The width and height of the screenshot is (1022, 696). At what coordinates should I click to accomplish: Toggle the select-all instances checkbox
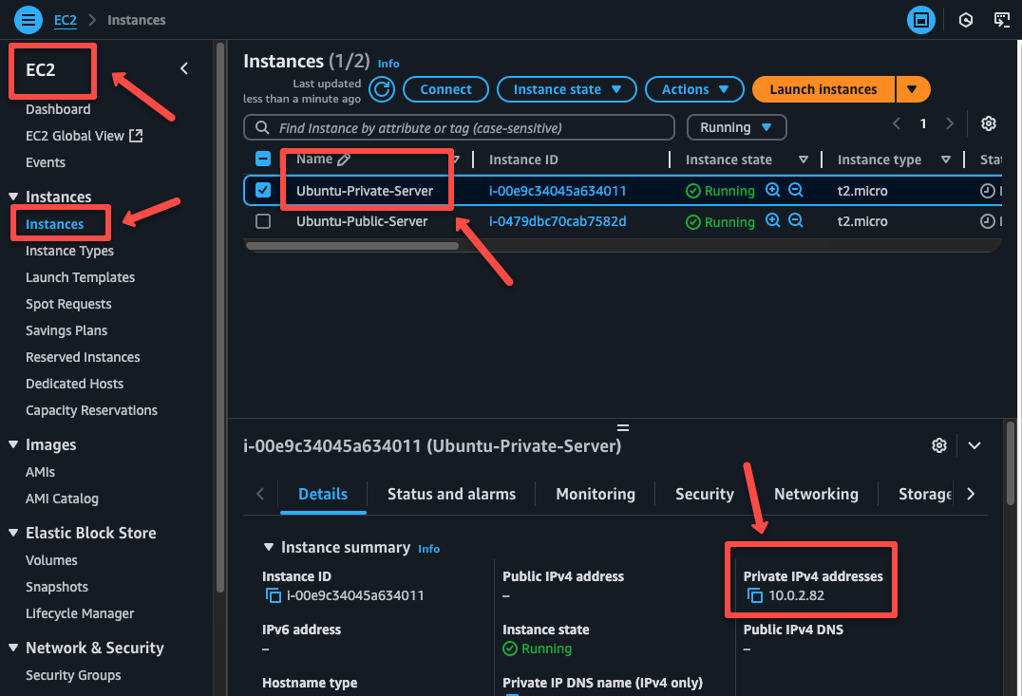coord(263,159)
